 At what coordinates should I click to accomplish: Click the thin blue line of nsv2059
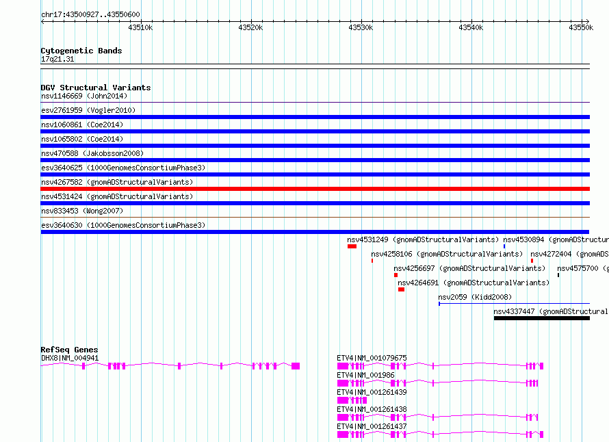515,303
